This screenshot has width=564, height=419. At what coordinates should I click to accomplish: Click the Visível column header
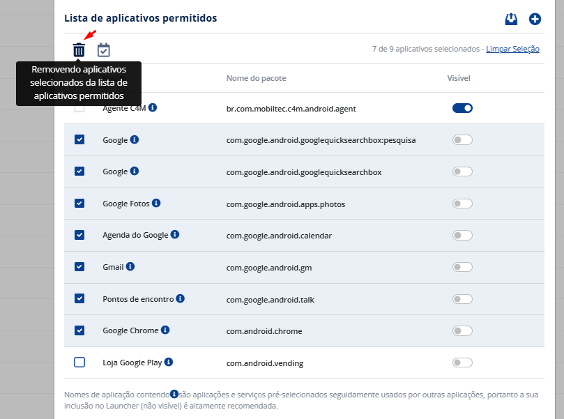(459, 78)
